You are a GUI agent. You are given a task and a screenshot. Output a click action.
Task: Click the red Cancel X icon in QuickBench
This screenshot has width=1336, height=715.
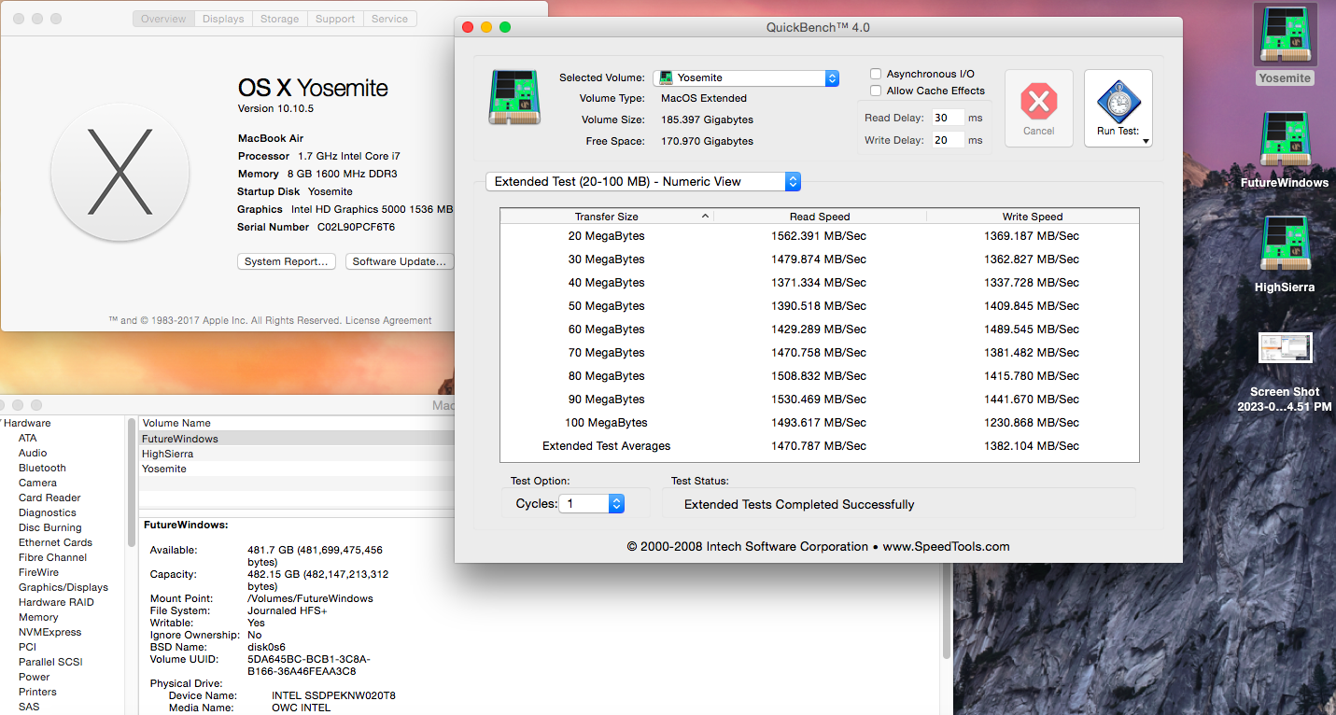tap(1038, 101)
